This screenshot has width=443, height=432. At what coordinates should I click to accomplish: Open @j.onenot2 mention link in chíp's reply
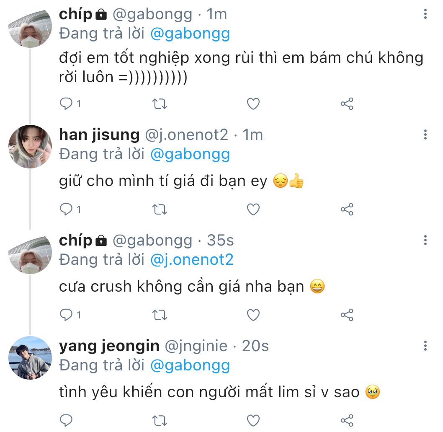point(191,260)
